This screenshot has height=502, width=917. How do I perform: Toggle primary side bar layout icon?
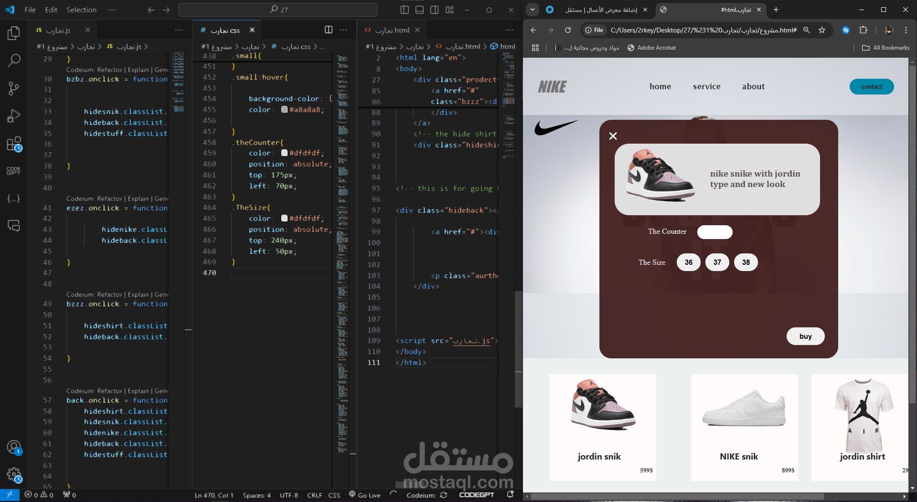[x=405, y=10]
